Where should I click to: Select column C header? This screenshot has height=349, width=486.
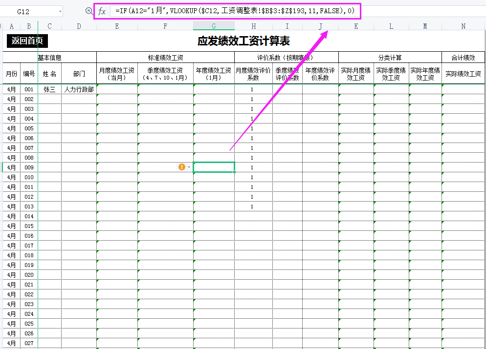[x=49, y=26]
